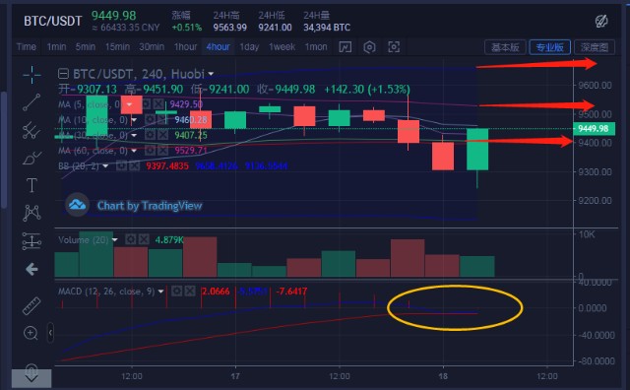The width and height of the screenshot is (630, 390).
Task: Open the MACD indicator settings gear
Action: pyautogui.click(x=177, y=292)
